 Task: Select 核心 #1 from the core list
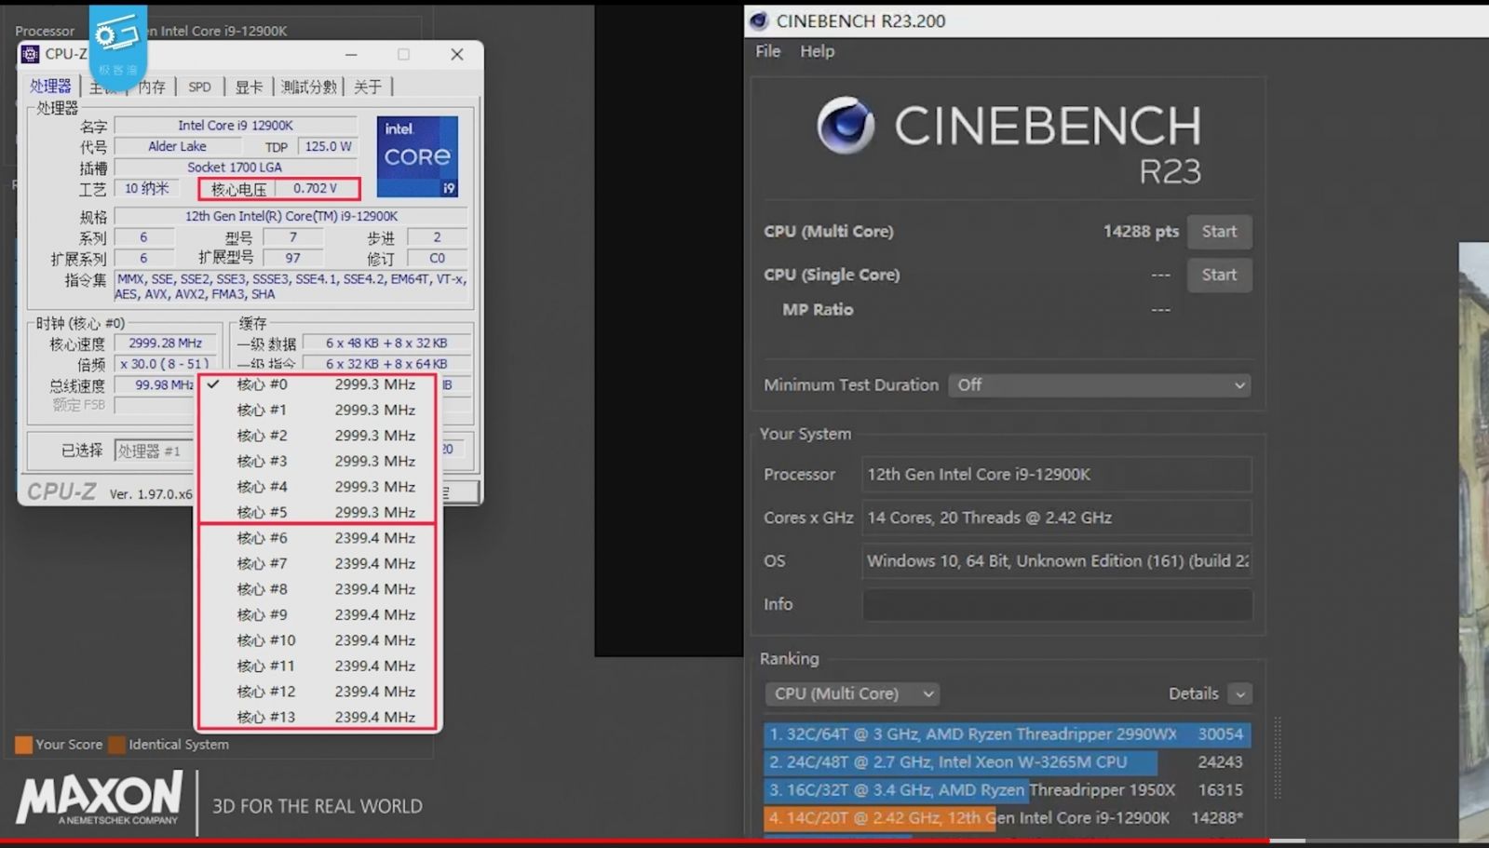point(318,410)
